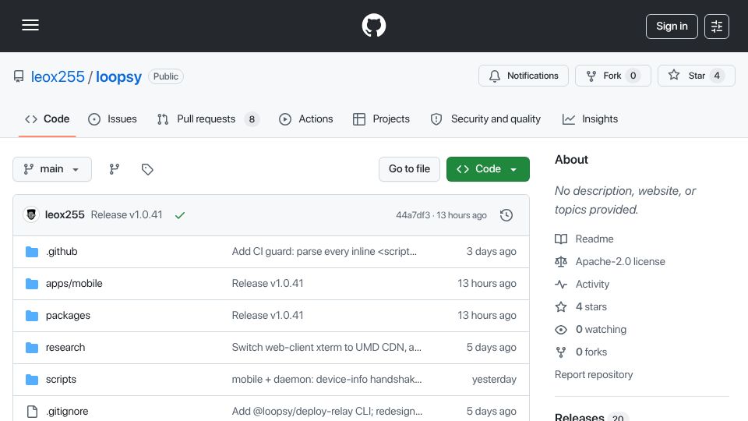Expand the green Code dropdown

point(488,169)
